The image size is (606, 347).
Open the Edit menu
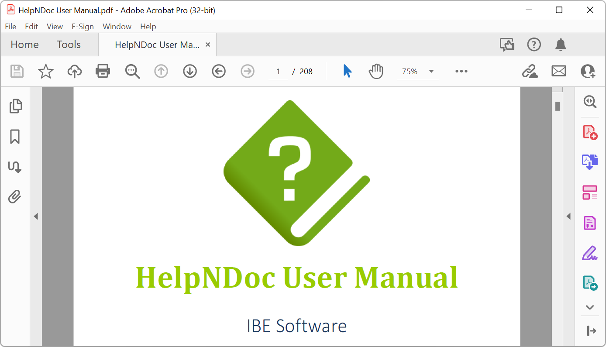(31, 27)
